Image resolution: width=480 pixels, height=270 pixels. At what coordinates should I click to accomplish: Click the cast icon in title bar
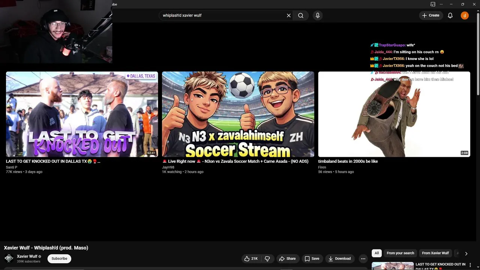click(x=433, y=4)
